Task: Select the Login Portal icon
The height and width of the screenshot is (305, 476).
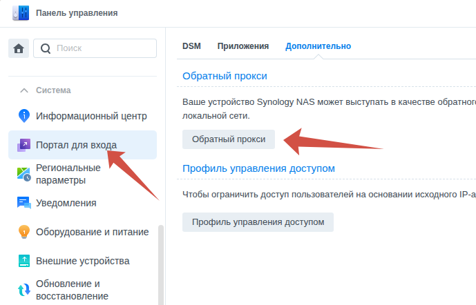Action: pyautogui.click(x=24, y=145)
